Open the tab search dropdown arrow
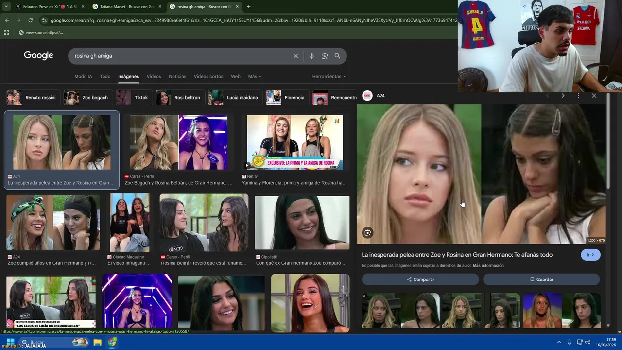Image resolution: width=622 pixels, height=350 pixels. tap(6, 7)
